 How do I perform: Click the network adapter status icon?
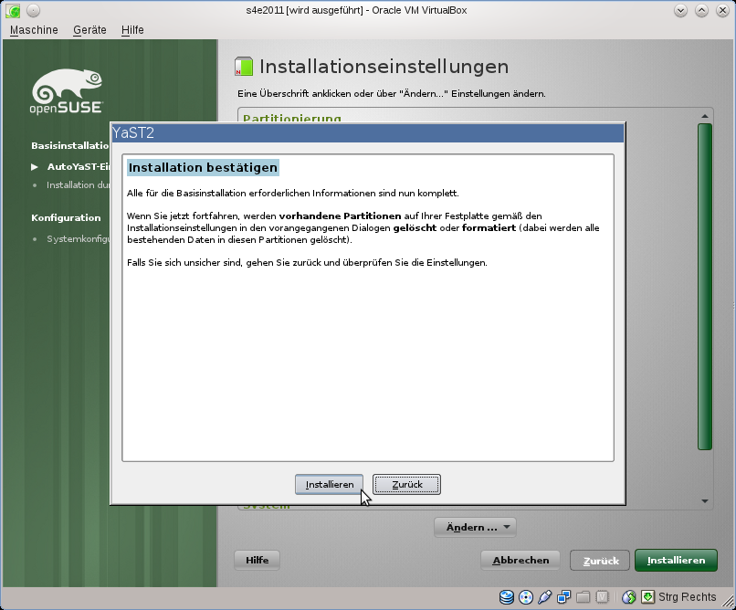point(563,597)
